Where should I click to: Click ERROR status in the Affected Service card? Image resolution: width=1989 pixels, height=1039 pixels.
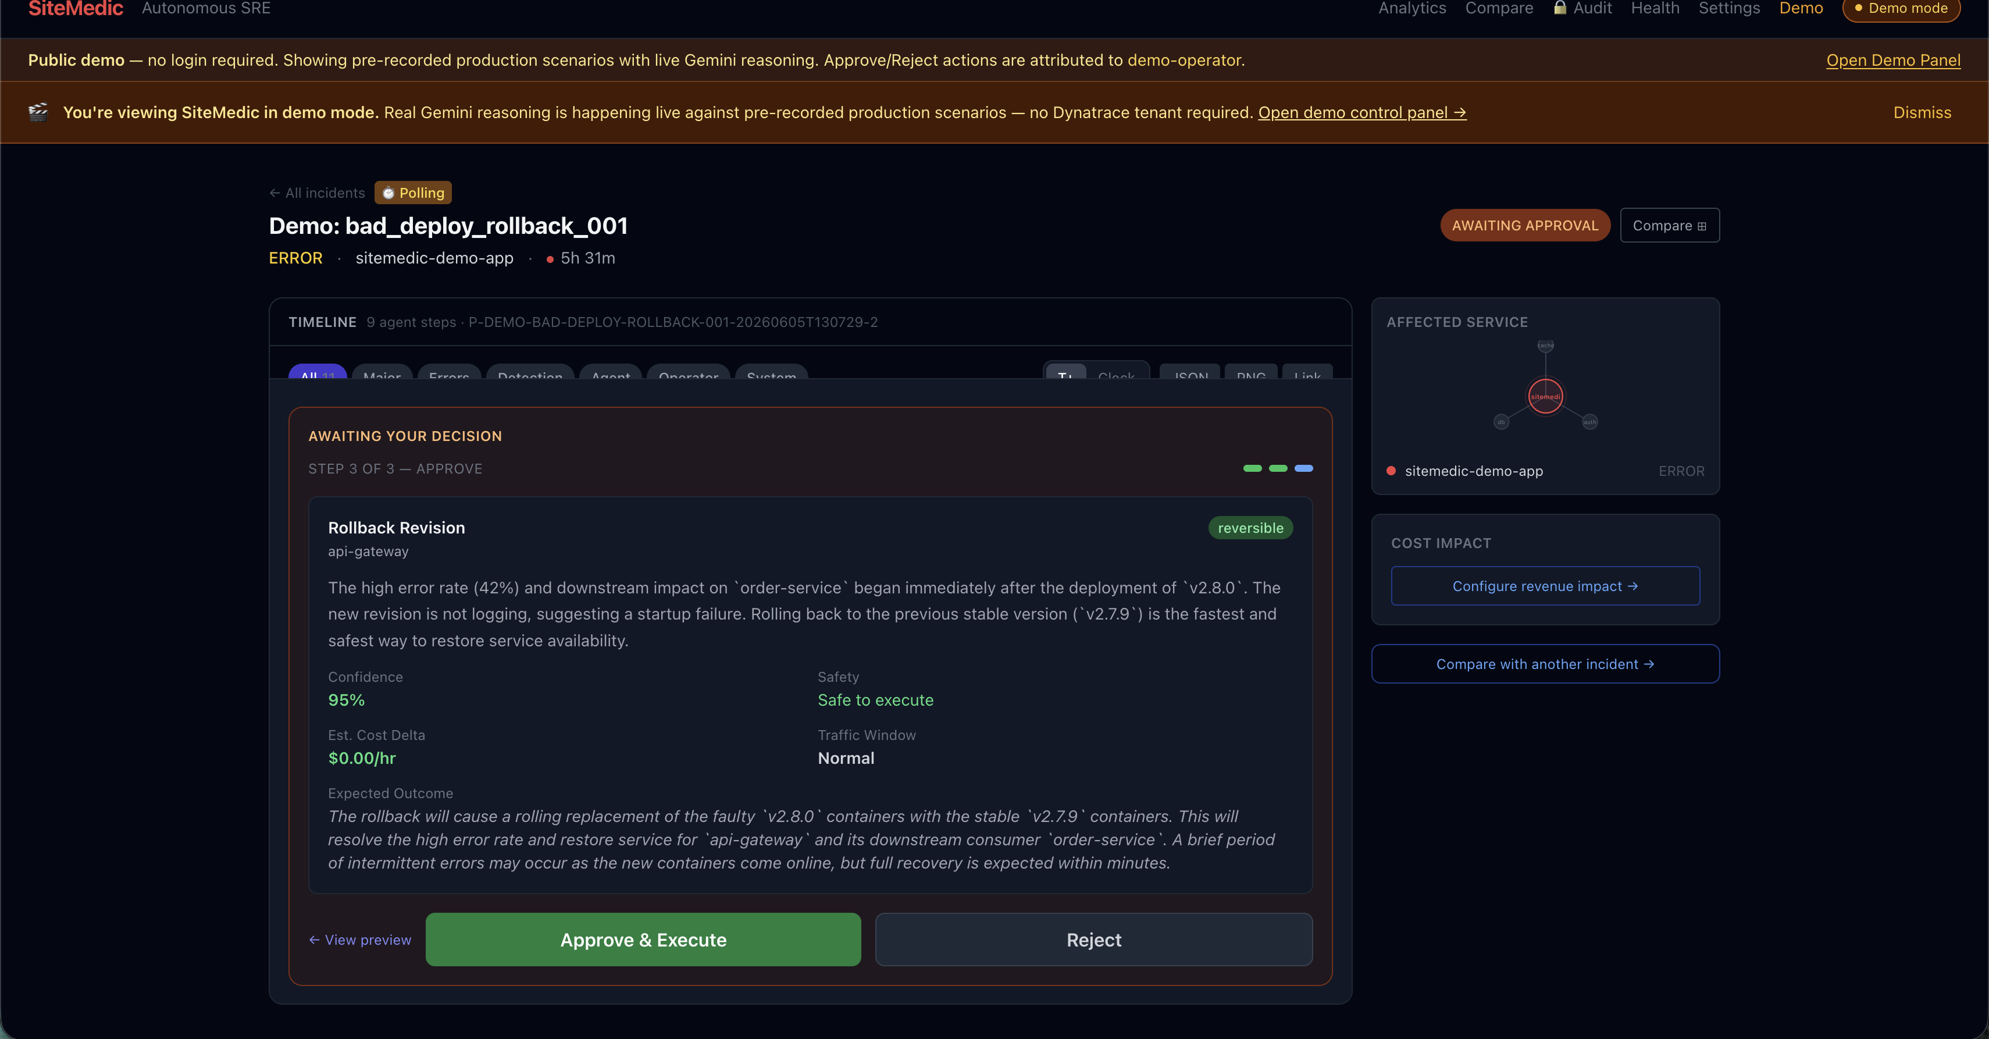click(1681, 471)
